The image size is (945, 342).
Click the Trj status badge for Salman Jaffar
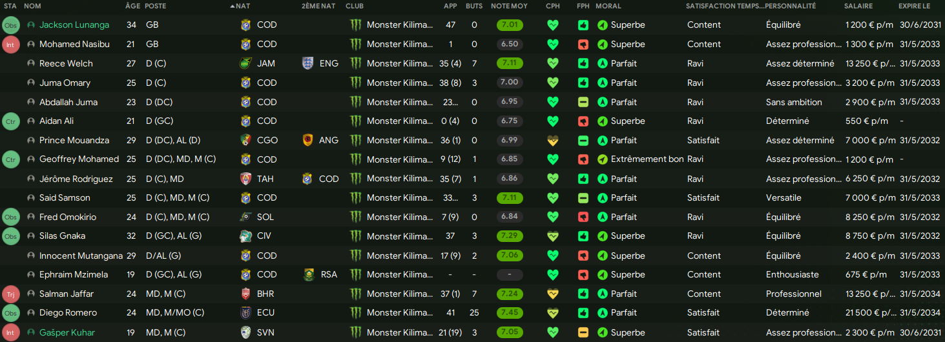tap(11, 294)
